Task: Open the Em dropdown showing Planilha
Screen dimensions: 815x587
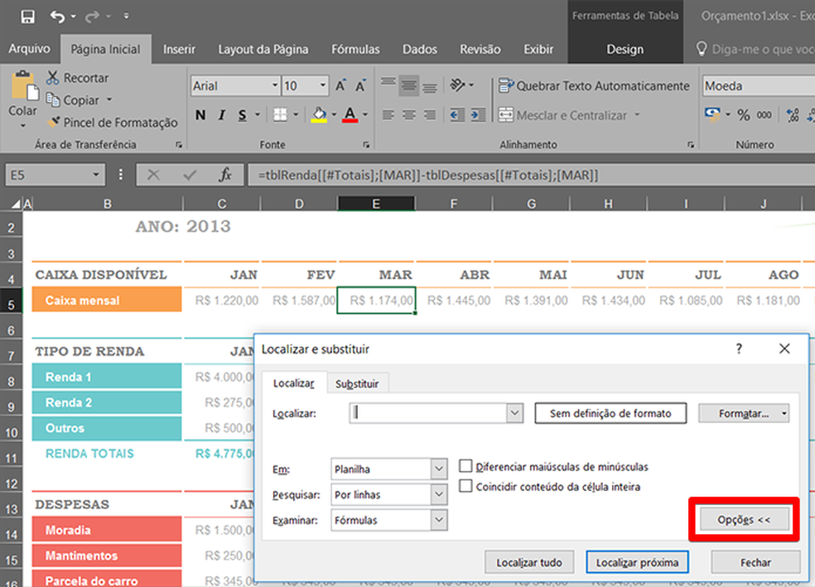Action: (439, 469)
